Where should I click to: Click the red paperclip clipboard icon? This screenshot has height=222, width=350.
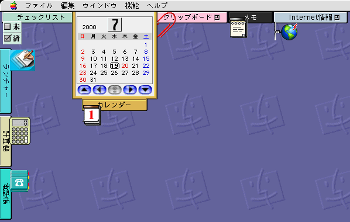pyautogui.click(x=166, y=25)
